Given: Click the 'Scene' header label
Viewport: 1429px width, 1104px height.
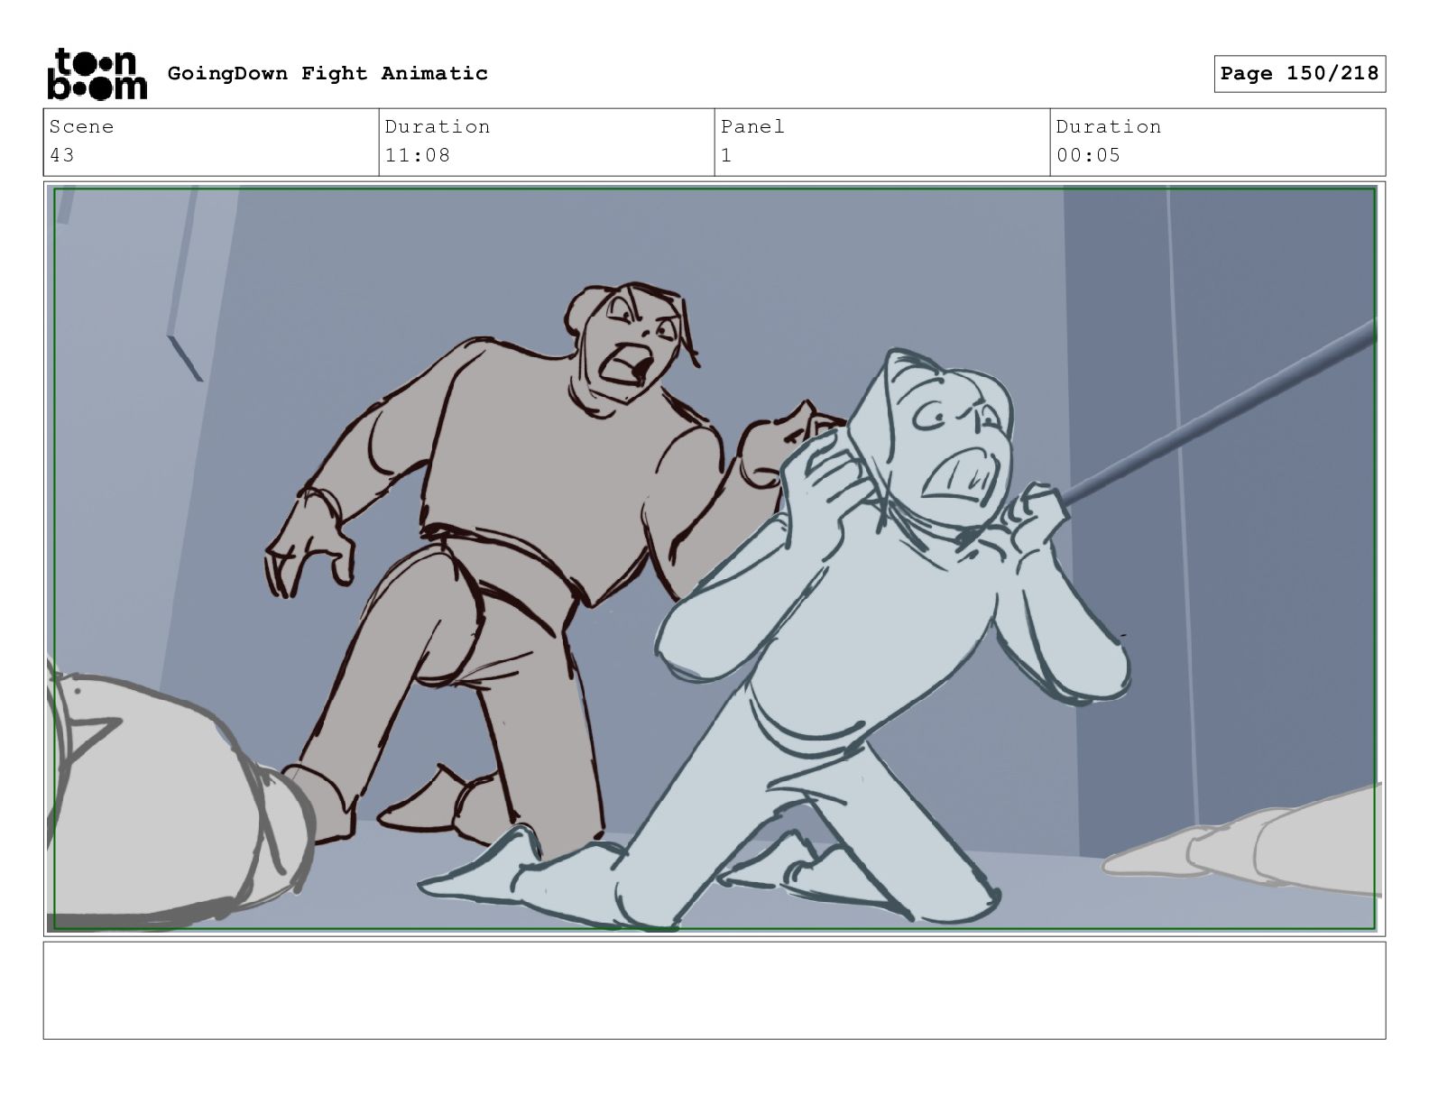Looking at the screenshot, I should [x=81, y=126].
